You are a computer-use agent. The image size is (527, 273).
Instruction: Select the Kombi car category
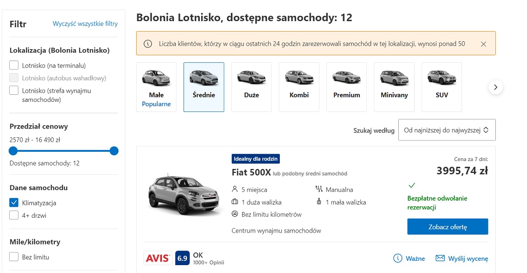coord(299,87)
